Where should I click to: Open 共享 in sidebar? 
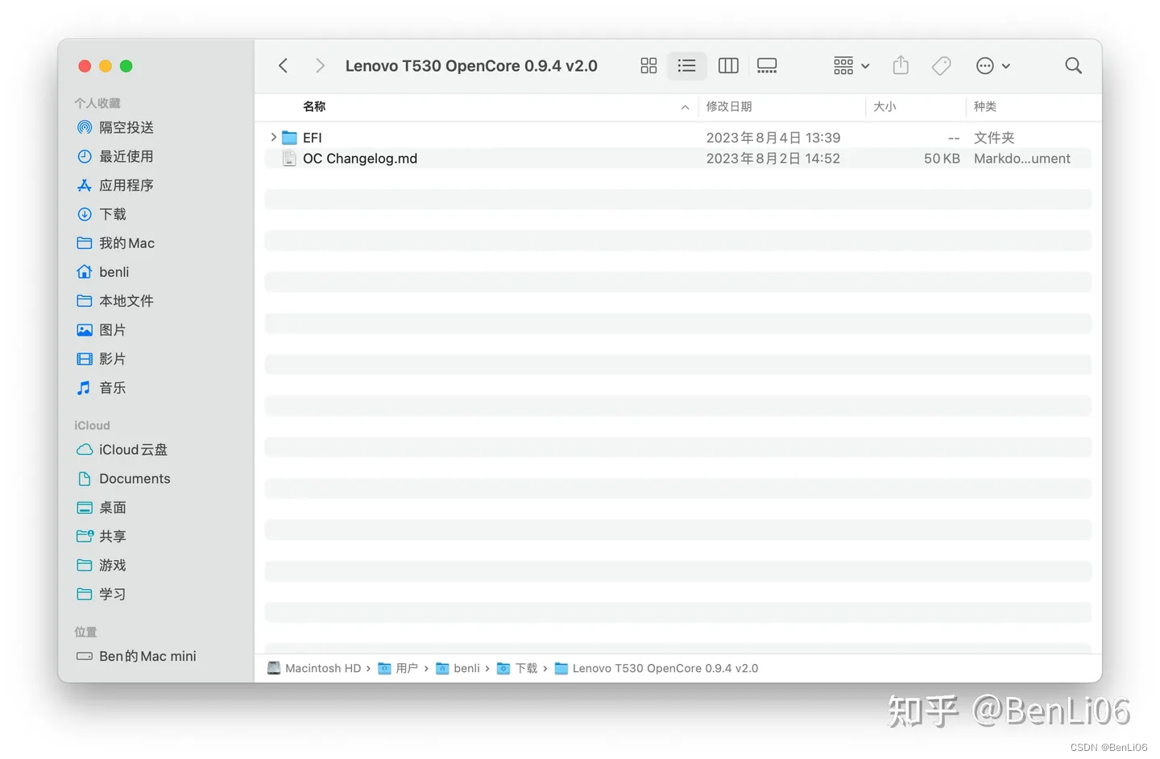[x=101, y=537]
